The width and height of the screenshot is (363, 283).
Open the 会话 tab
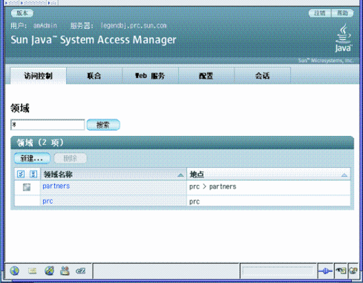pyautogui.click(x=263, y=76)
